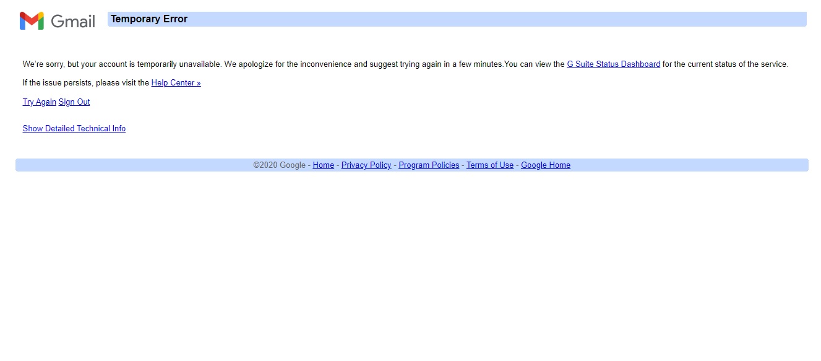Click the ©2020 Google copyright text

point(279,165)
